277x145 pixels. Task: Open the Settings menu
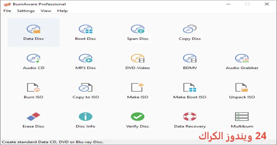point(26,11)
